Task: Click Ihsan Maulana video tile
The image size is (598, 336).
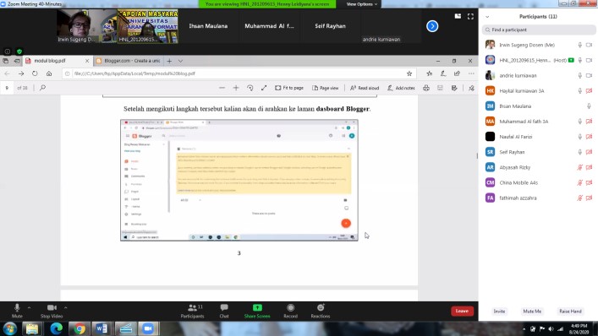Action: [208, 26]
